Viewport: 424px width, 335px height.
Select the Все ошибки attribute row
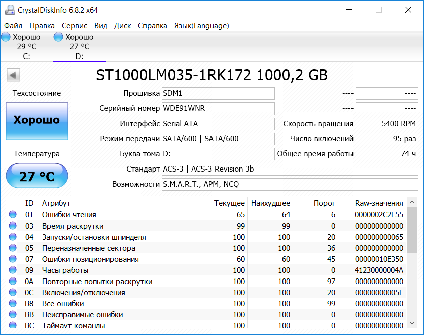[x=206, y=303]
